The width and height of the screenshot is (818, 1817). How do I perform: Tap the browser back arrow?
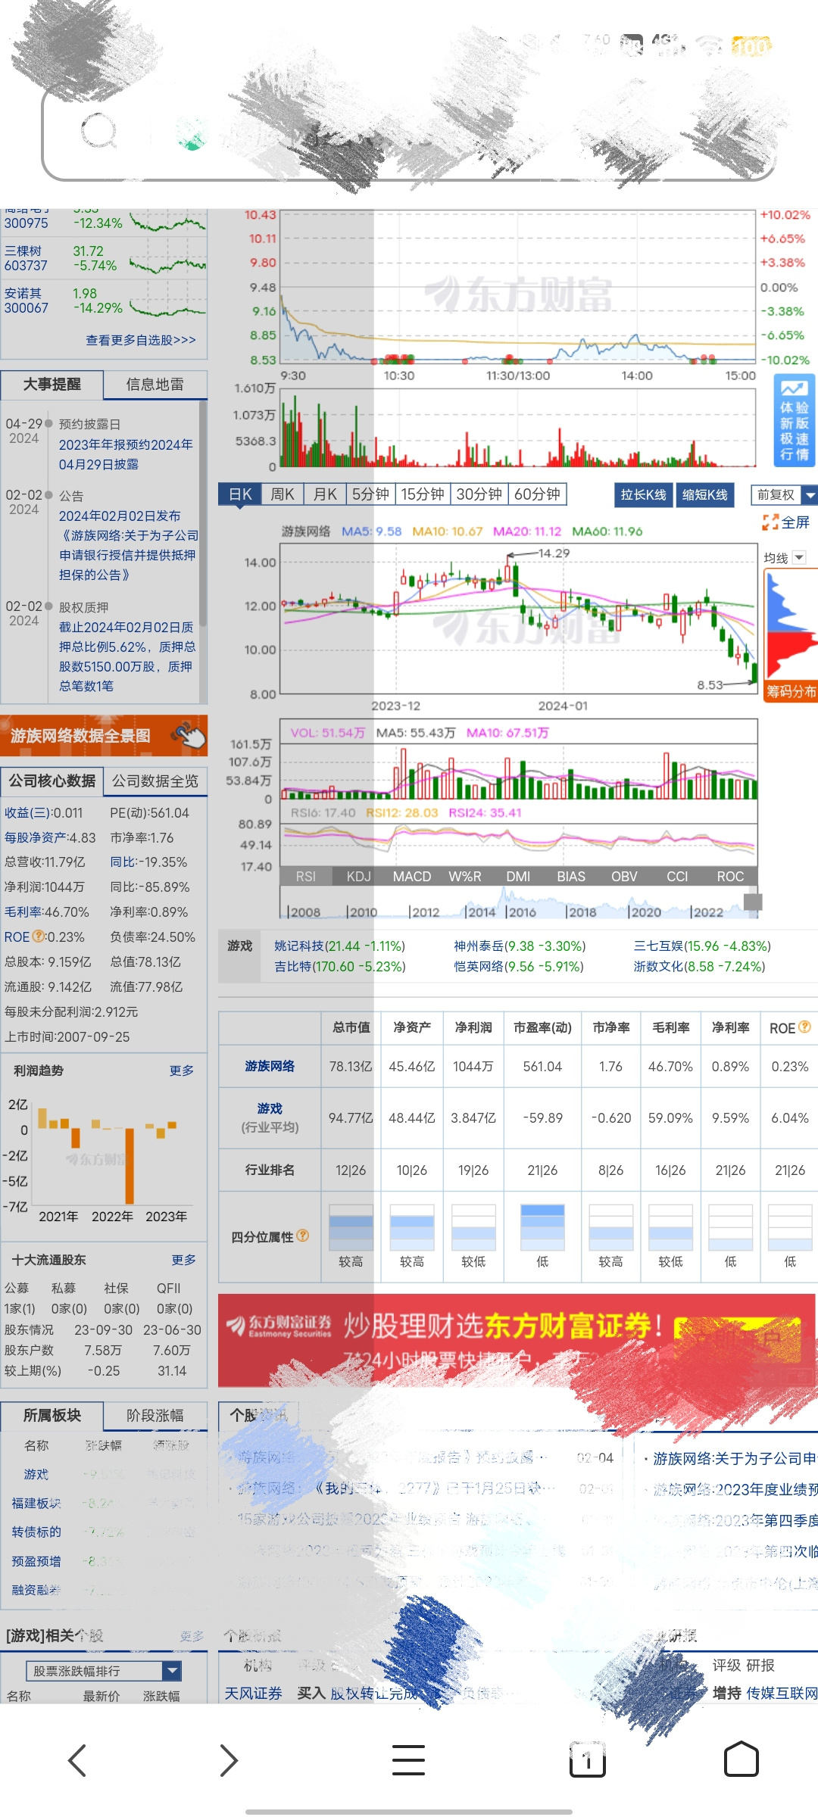(77, 1760)
